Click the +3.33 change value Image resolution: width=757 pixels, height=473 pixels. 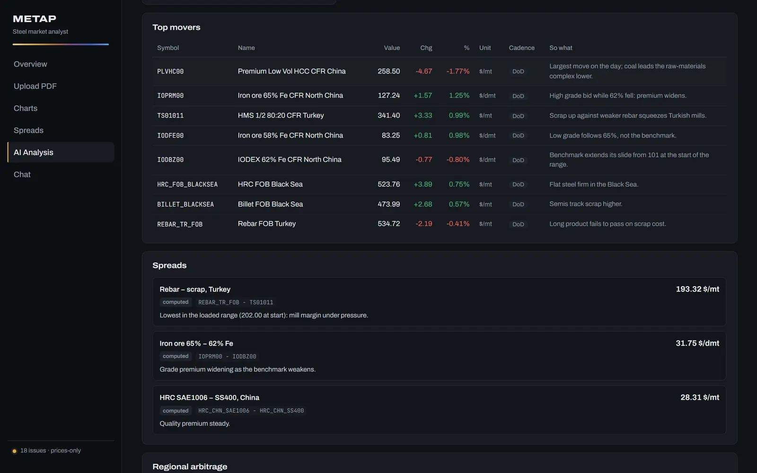click(x=423, y=115)
